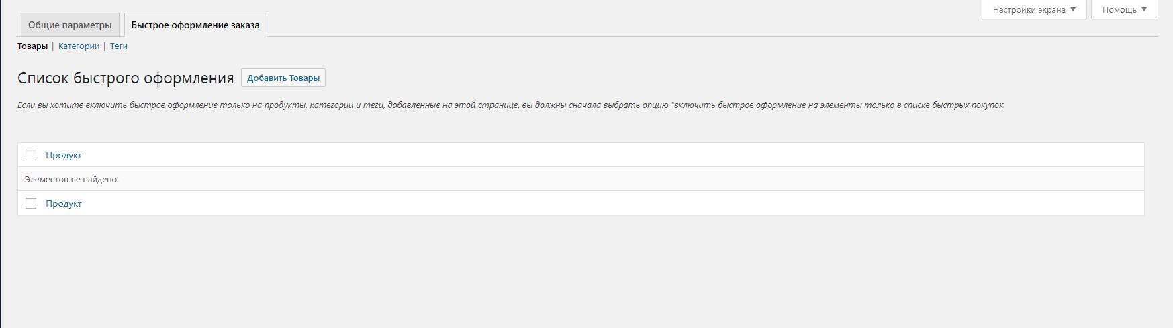This screenshot has width=1173, height=328.
Task: Switch to the Общие параметры tab
Action: point(70,25)
